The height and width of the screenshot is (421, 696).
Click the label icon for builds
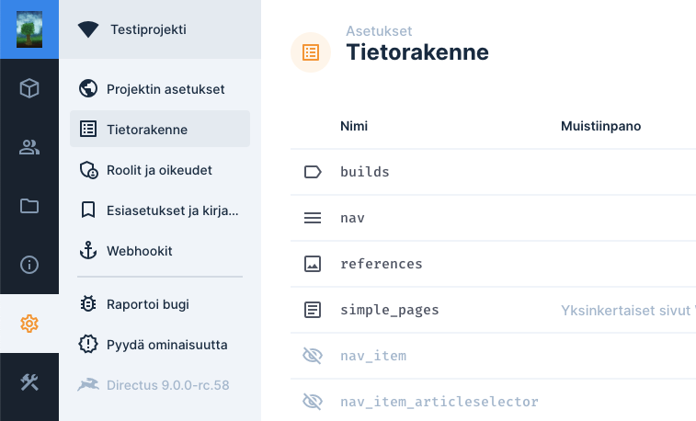[x=313, y=172]
